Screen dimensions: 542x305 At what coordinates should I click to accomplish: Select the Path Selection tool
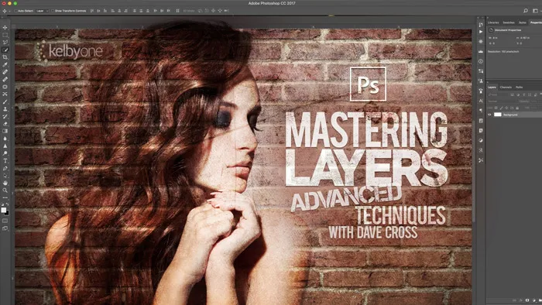pos(5,176)
